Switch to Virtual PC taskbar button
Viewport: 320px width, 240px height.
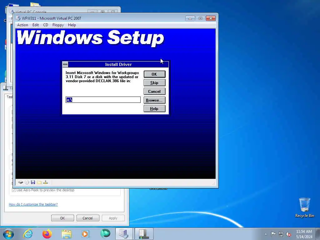[x=124, y=234]
